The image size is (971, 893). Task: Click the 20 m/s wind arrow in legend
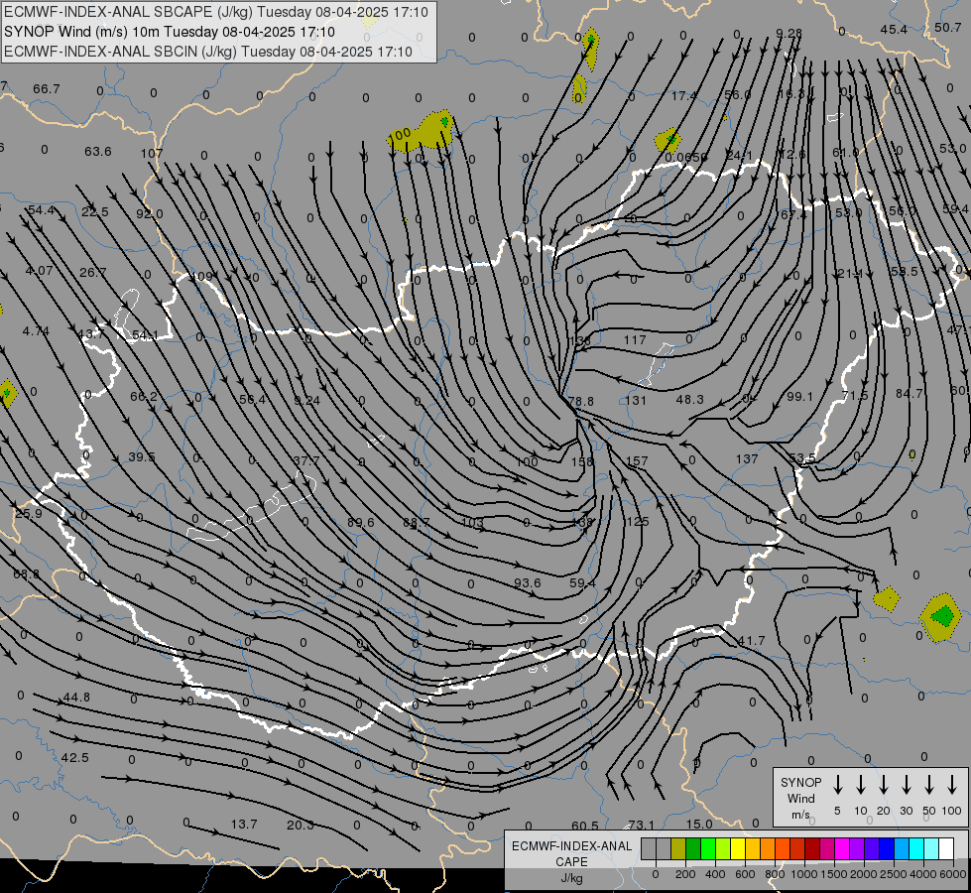883,785
